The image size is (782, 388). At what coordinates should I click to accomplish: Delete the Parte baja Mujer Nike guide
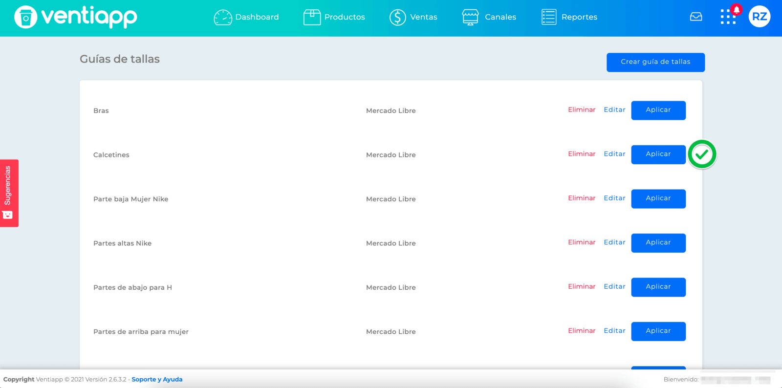(x=582, y=198)
